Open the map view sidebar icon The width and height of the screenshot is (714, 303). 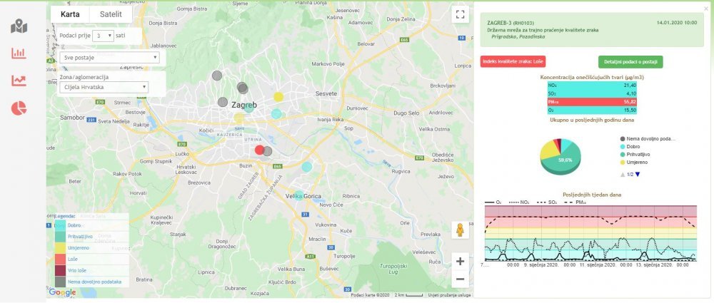[19, 26]
